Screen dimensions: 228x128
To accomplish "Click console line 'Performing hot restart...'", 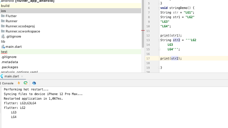I will tap(26, 89).
